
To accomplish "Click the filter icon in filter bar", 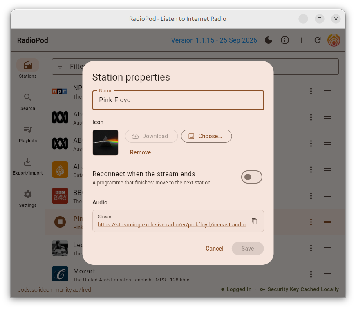I will point(60,67).
